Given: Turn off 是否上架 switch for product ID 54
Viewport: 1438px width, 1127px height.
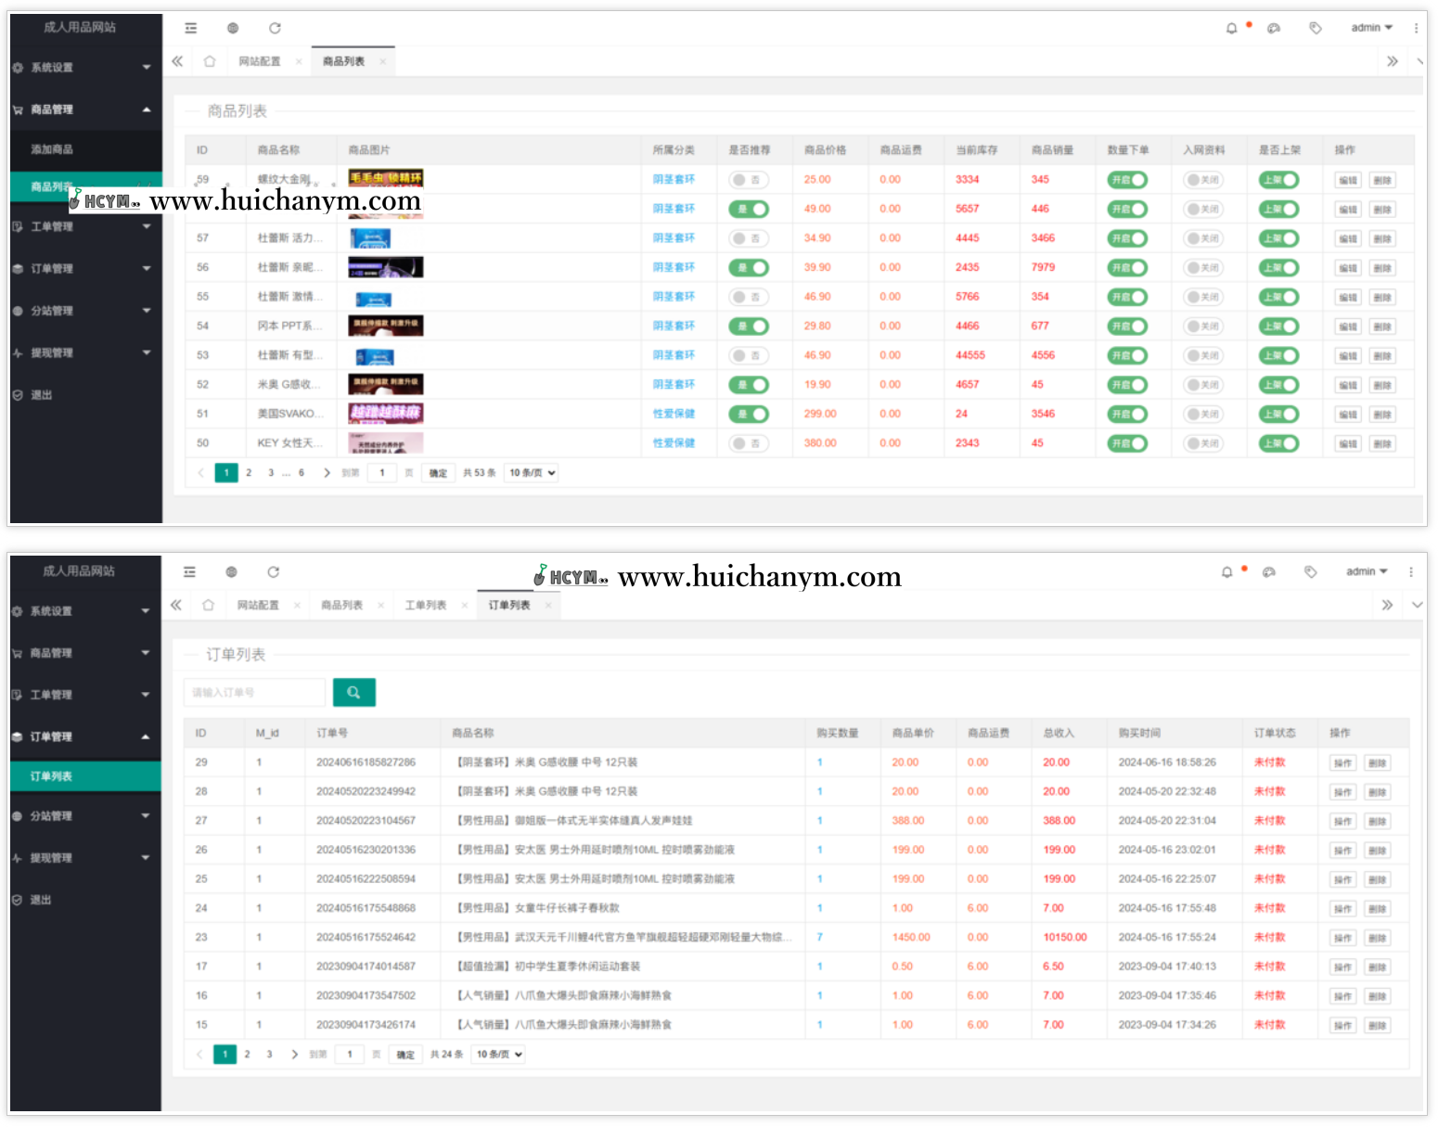Looking at the screenshot, I should pos(1278,327).
